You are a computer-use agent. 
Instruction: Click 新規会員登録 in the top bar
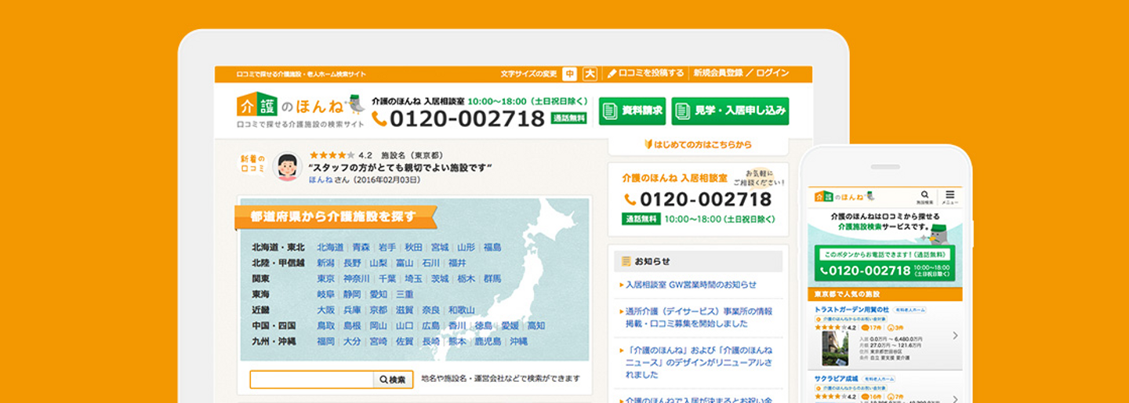point(717,73)
